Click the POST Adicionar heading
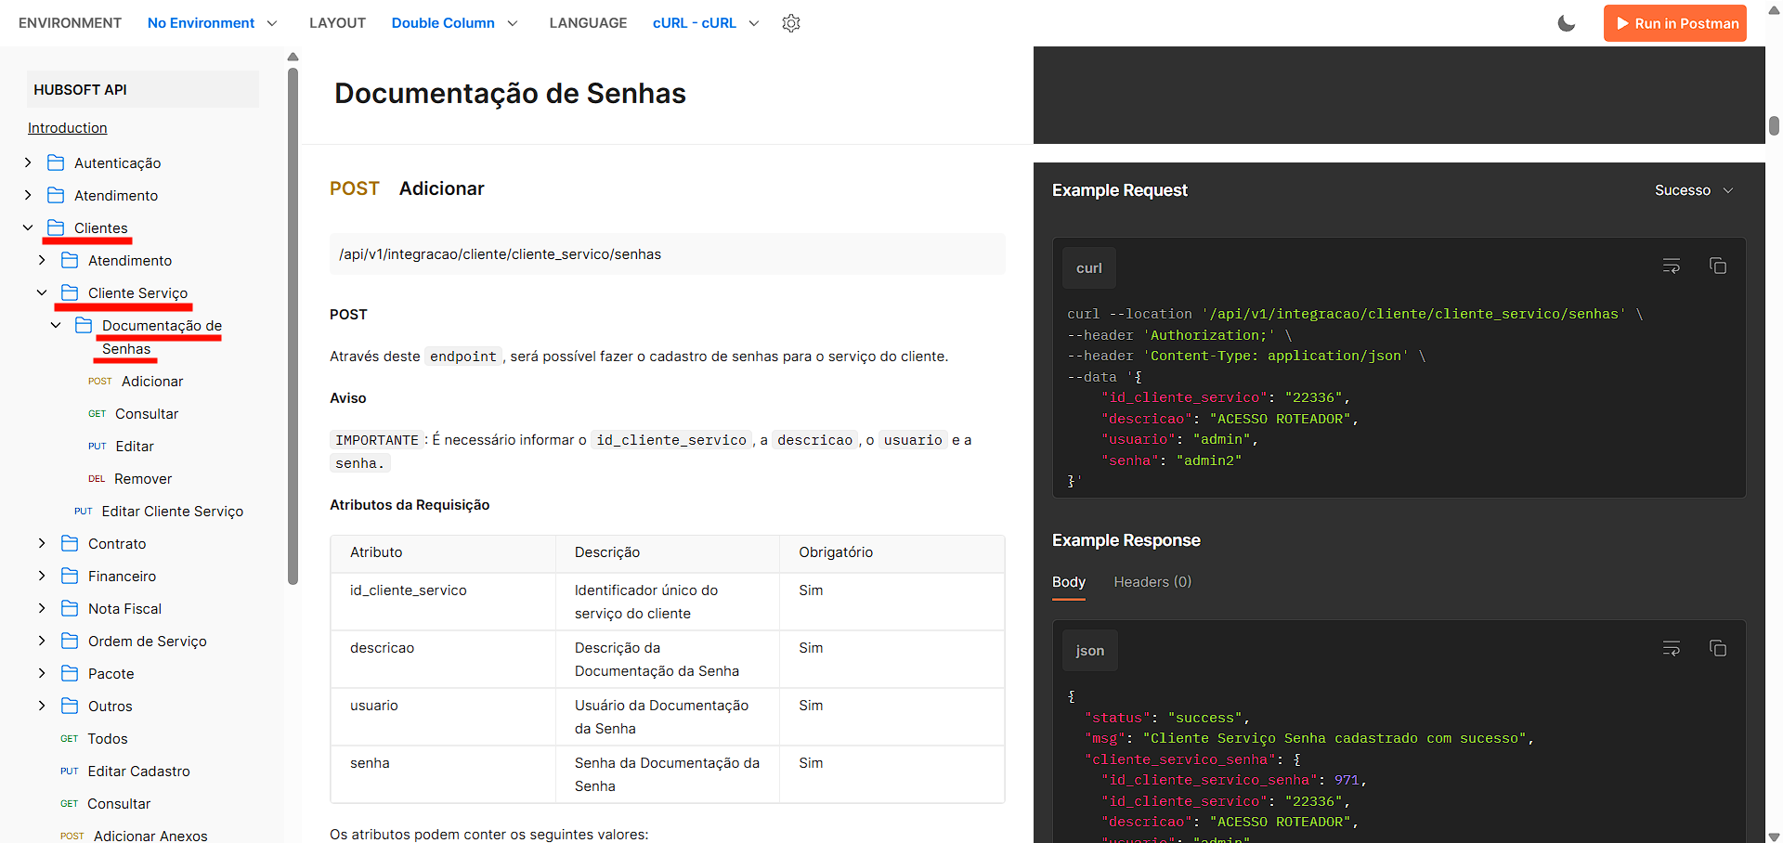 coord(407,188)
